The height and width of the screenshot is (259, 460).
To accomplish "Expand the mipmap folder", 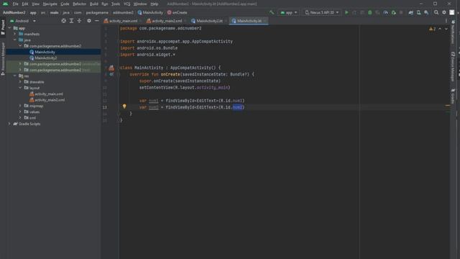I will [x=20, y=106].
